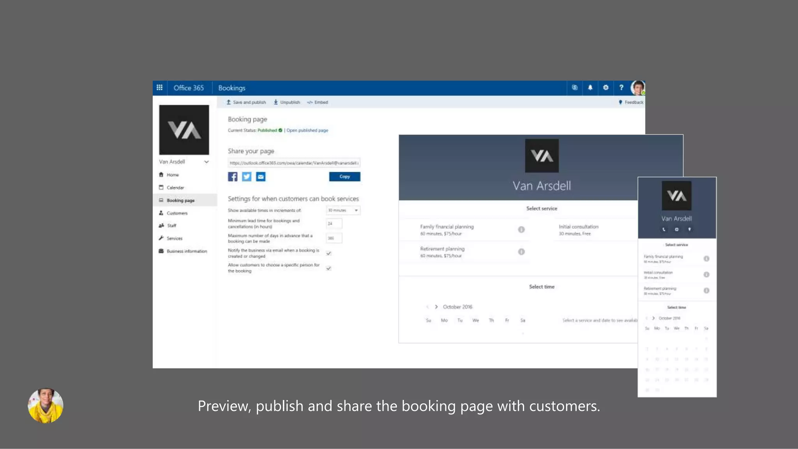Viewport: 798px width, 449px height.
Task: Click next month arrow in mobile preview
Action: 653,318
